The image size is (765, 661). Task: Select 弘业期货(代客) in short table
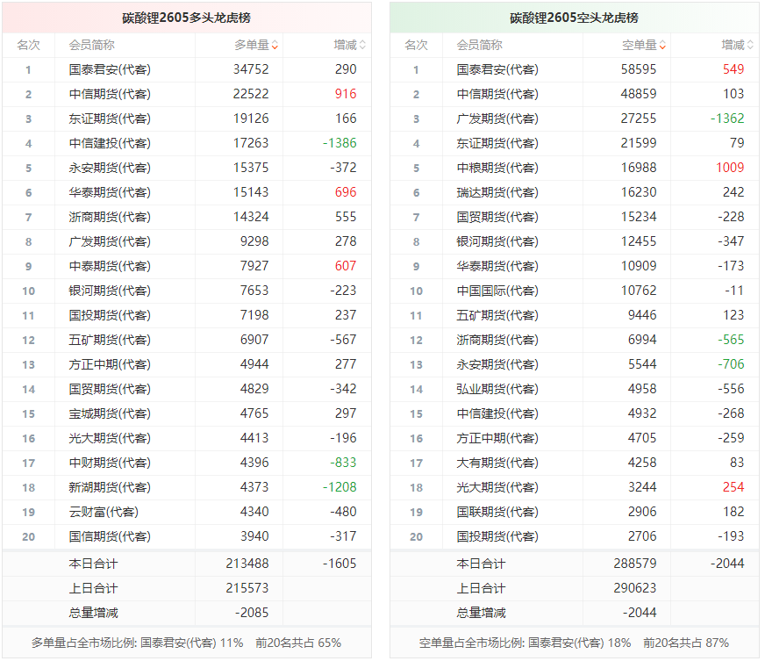pyautogui.click(x=497, y=389)
